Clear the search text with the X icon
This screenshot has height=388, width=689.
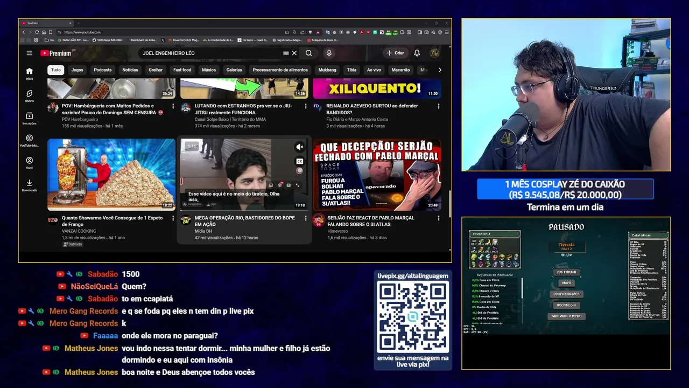(x=294, y=53)
